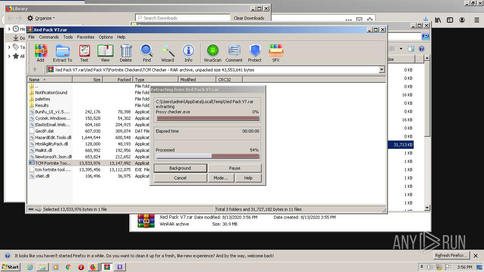Click the SFX toolbar icon
The height and width of the screenshot is (272, 484).
276,53
